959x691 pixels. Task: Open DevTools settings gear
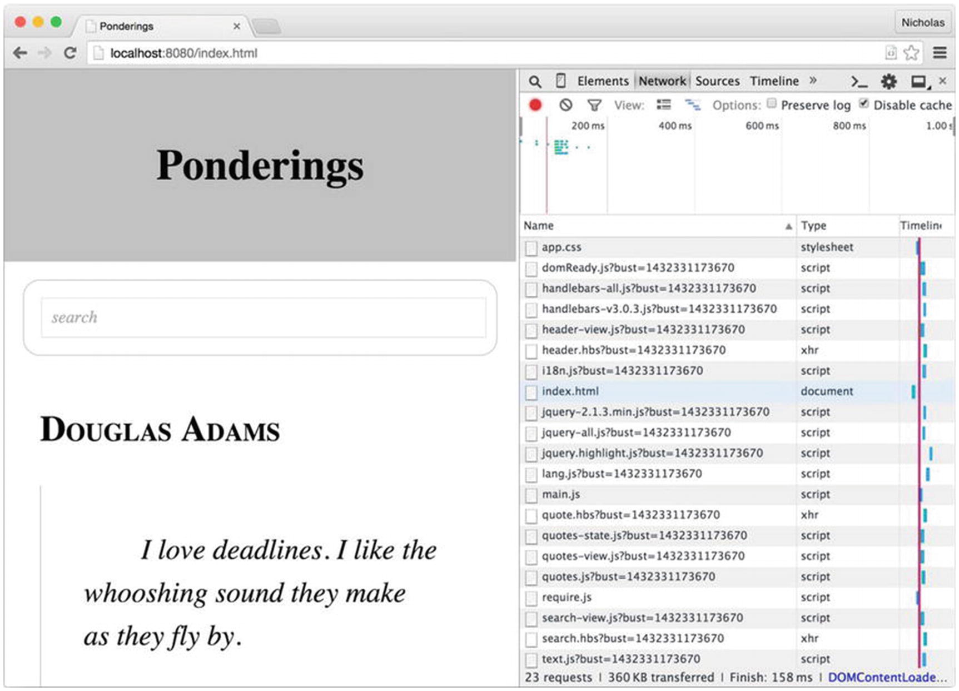point(888,82)
